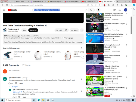Reply to the top comment
Screen dimensions: 136x102
click(x=21, y=83)
